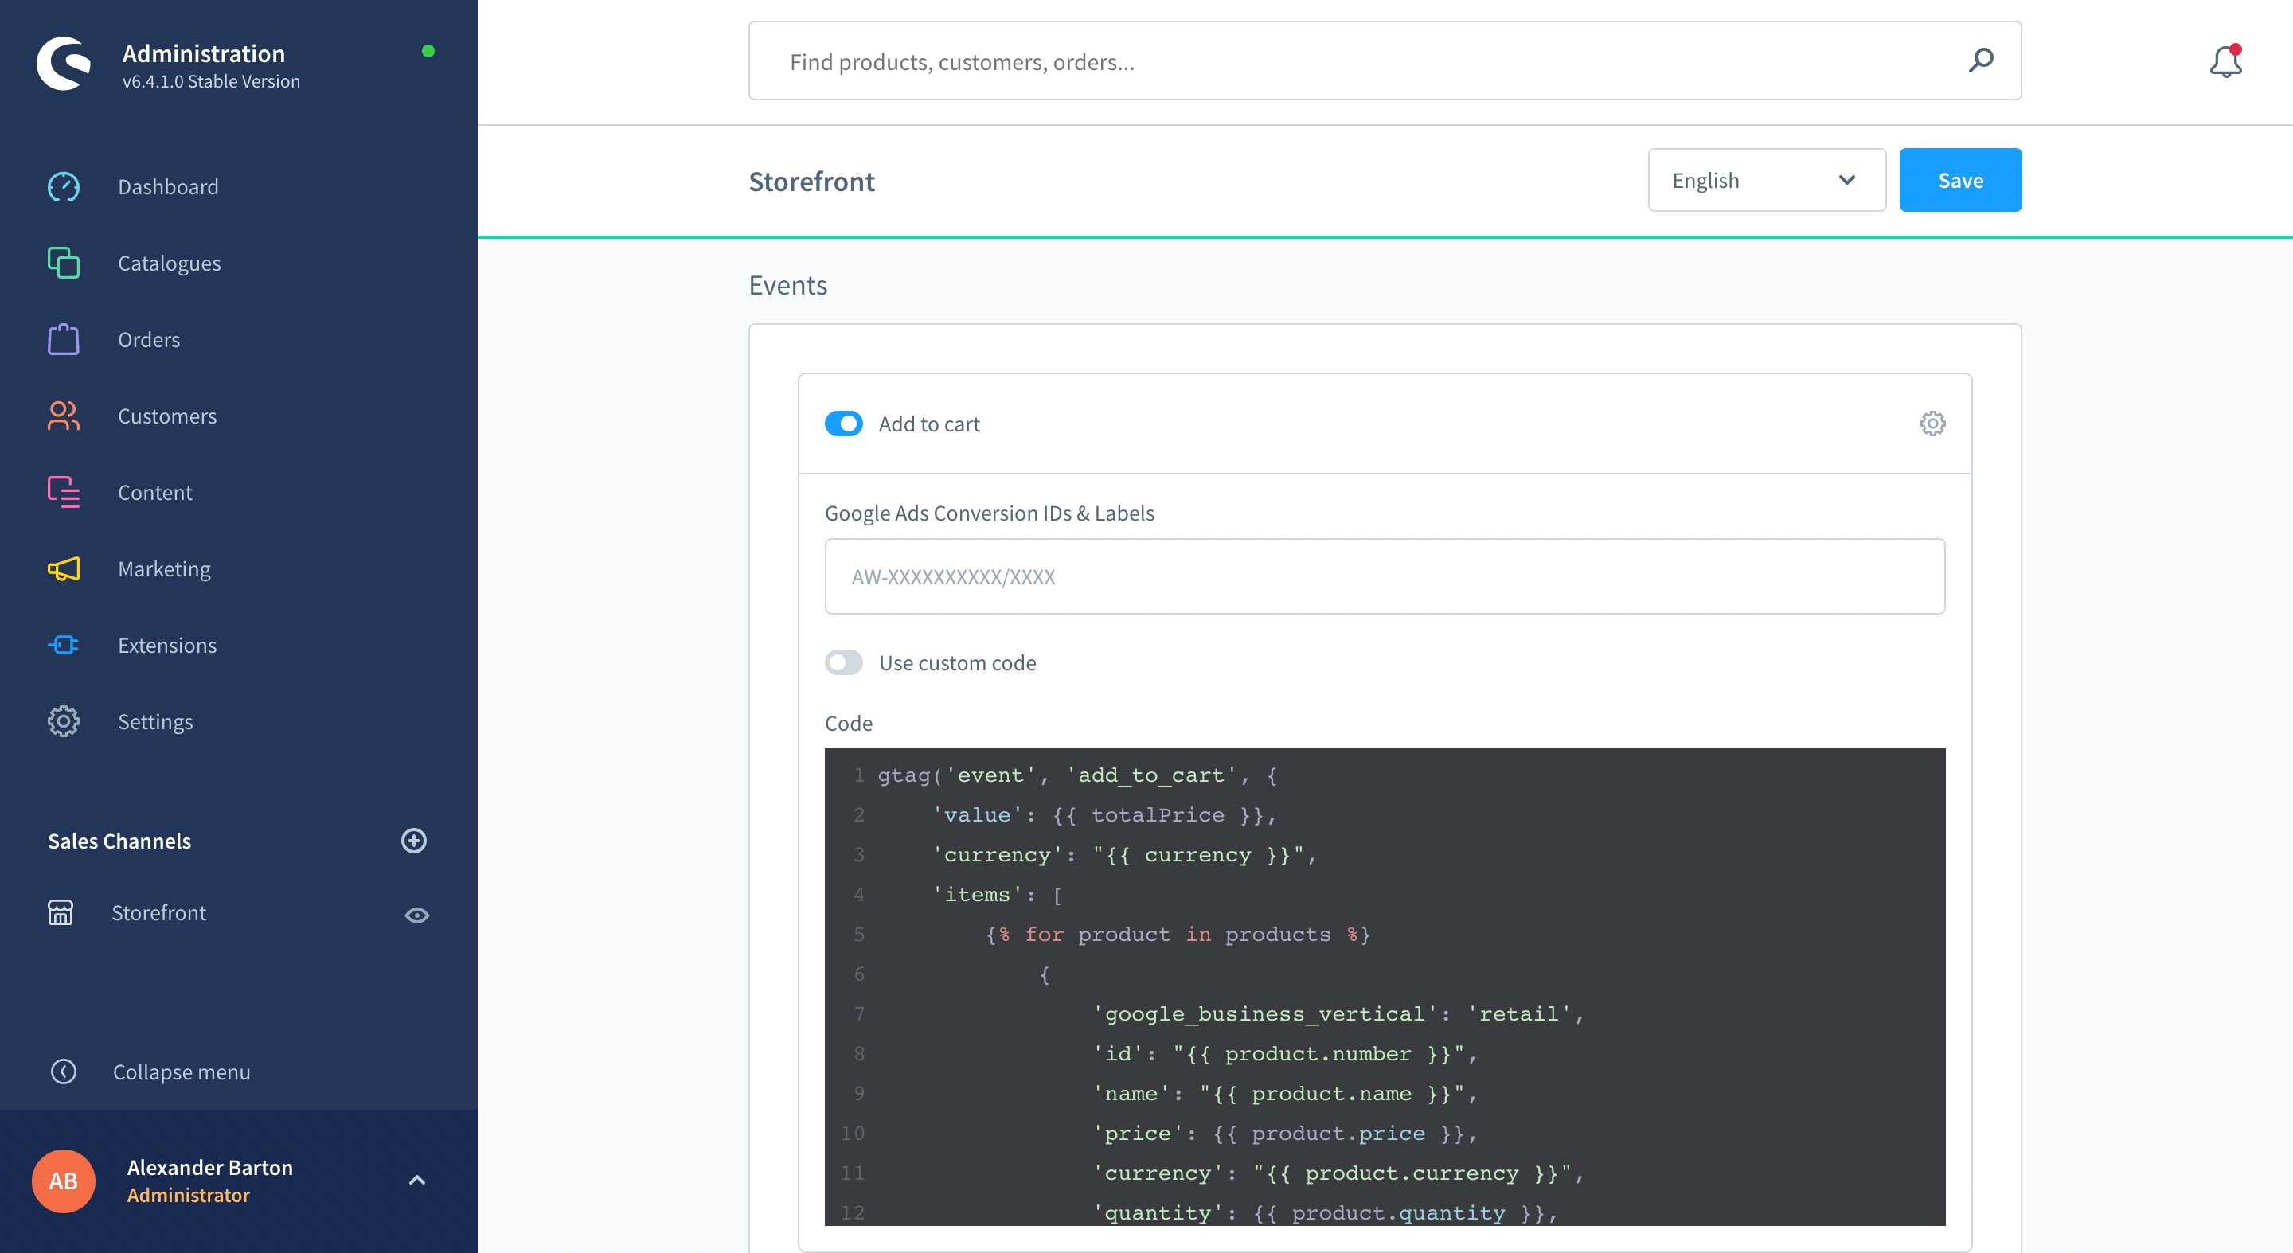Click code line 1 gtag event
Screen dimensions: 2293x1253
pos(1078,775)
